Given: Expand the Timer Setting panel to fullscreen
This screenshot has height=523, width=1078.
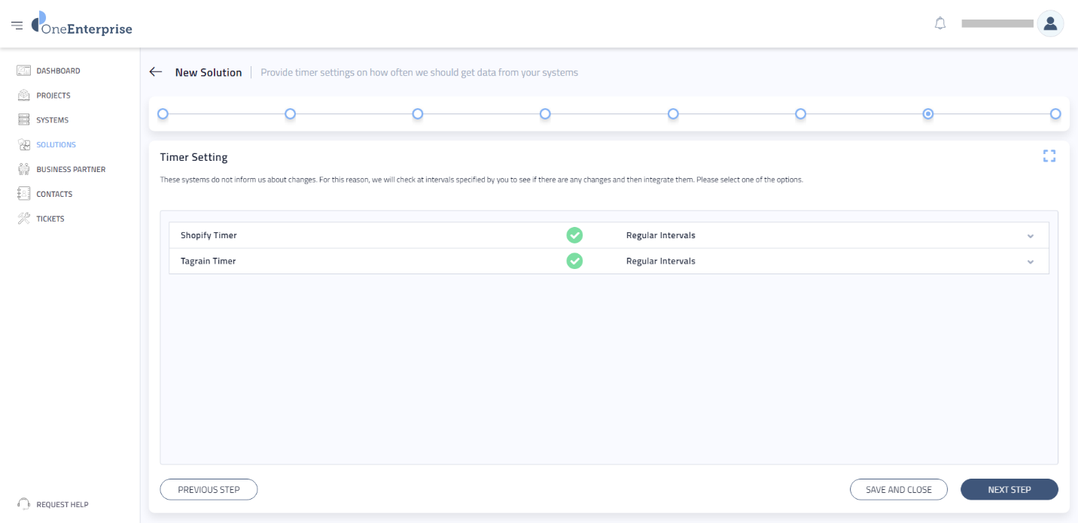Looking at the screenshot, I should [1049, 156].
